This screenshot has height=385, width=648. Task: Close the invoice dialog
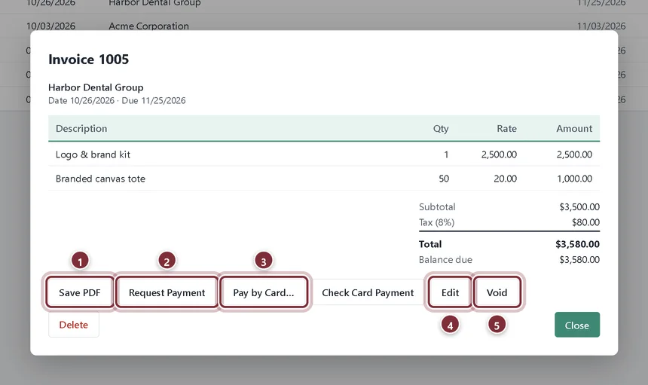click(577, 325)
